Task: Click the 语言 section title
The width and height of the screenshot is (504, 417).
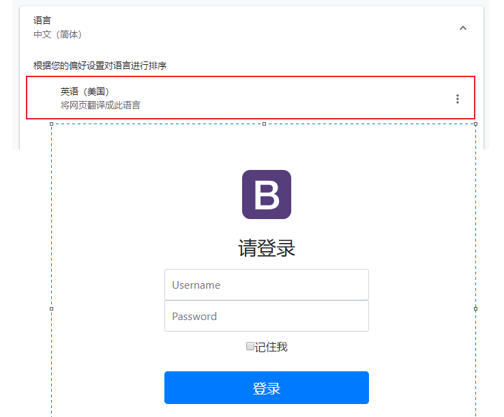Action: pyautogui.click(x=42, y=20)
